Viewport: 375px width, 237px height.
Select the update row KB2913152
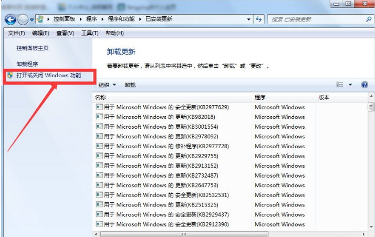click(x=230, y=166)
